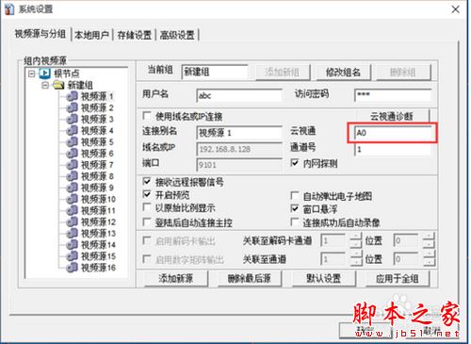The image size is (471, 344).
Task: Click the 云视通 number input field
Action: click(x=393, y=133)
